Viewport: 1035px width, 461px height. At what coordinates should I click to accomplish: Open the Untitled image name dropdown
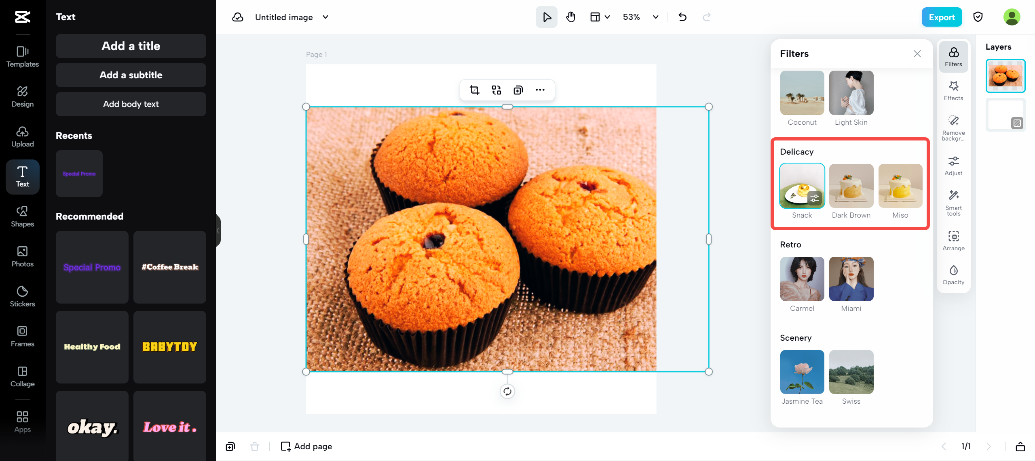[325, 17]
